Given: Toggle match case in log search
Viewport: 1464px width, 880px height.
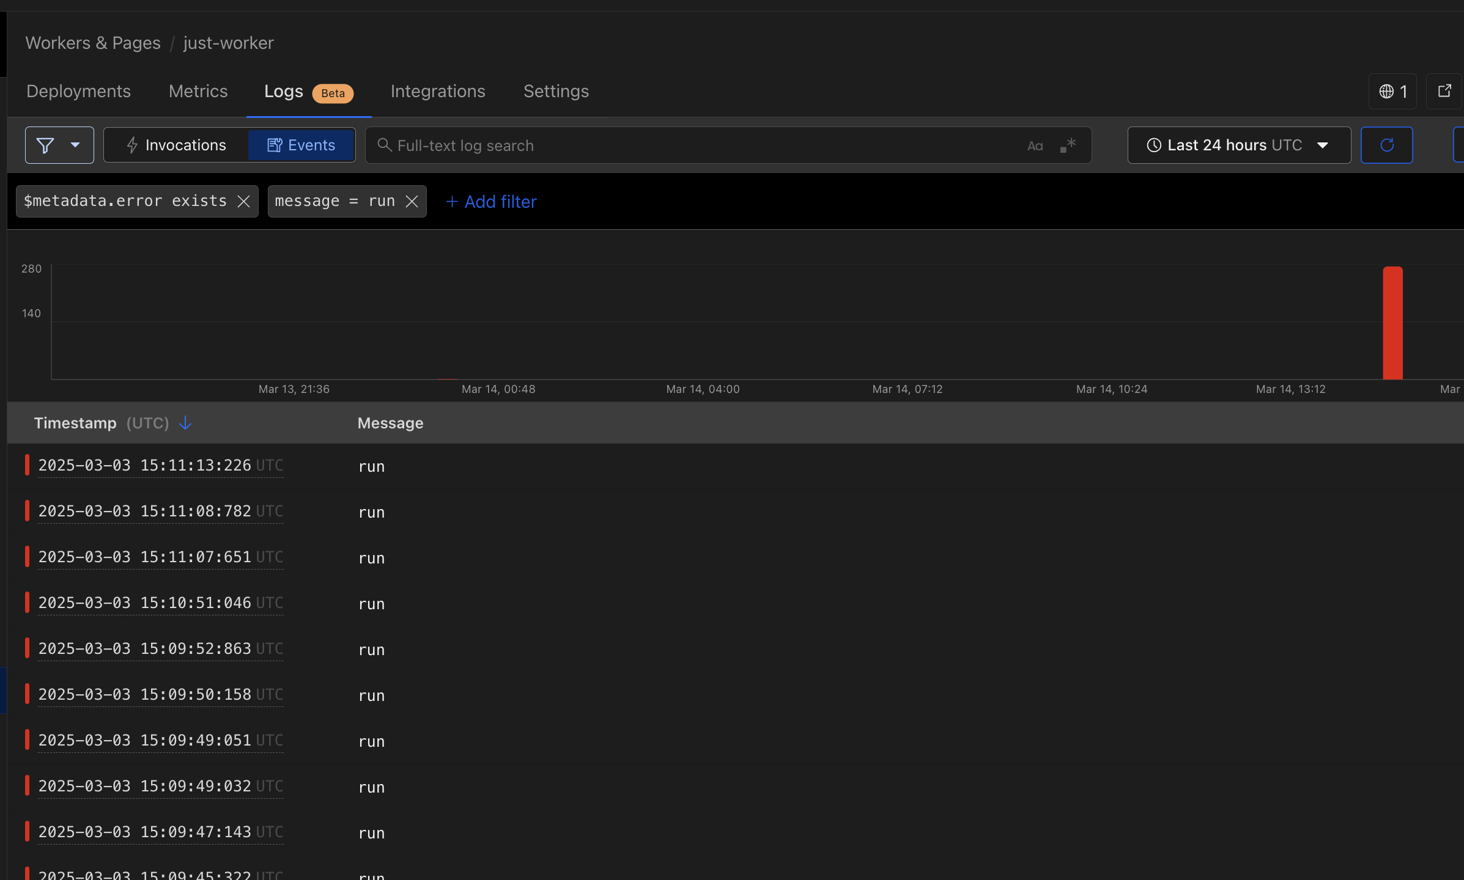Looking at the screenshot, I should tap(1035, 145).
